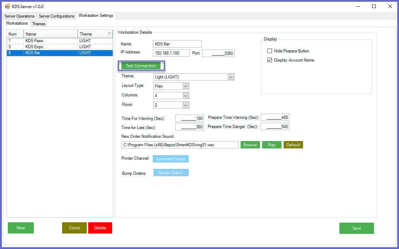The image size is (399, 249).
Task: Browse for a notification sound file
Action: [x=250, y=145]
